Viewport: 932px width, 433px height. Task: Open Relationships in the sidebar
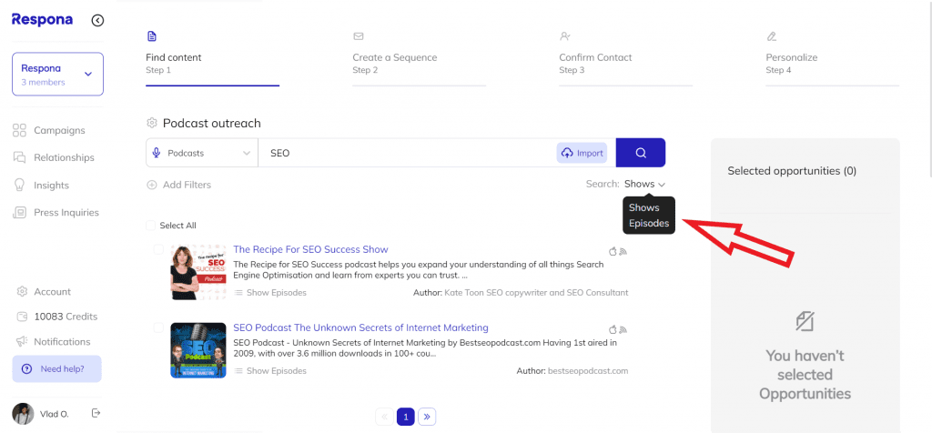pos(64,157)
